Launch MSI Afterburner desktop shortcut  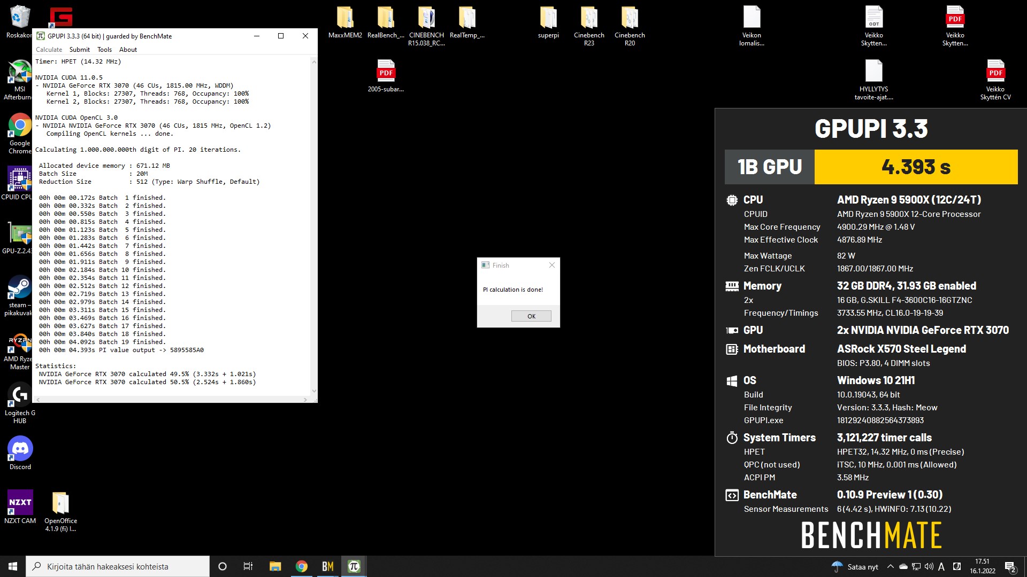tap(19, 80)
